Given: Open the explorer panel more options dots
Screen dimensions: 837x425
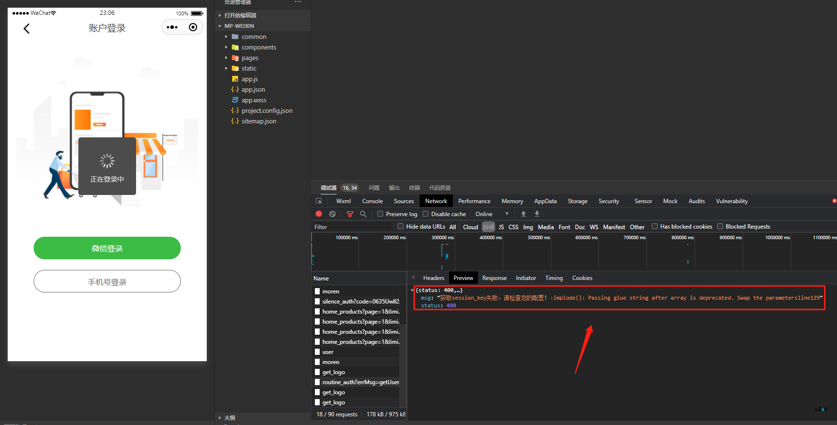Looking at the screenshot, I should pyautogui.click(x=298, y=2).
